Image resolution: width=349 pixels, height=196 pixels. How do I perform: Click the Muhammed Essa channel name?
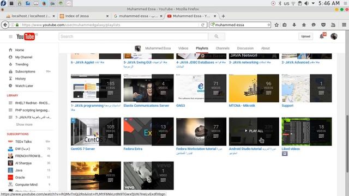158,48
